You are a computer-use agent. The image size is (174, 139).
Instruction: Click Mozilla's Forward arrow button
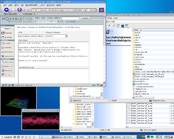pyautogui.click(x=13, y=10)
